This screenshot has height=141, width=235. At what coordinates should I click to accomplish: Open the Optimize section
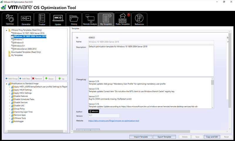(x=10, y=19)
